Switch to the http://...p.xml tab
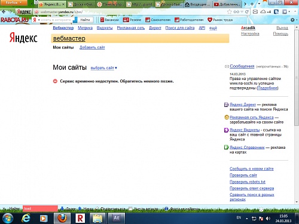299x224 pixels. pos(140,4)
